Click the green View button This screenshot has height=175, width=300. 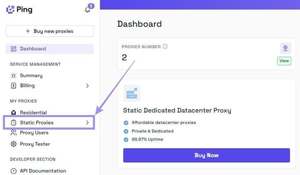pyautogui.click(x=284, y=61)
